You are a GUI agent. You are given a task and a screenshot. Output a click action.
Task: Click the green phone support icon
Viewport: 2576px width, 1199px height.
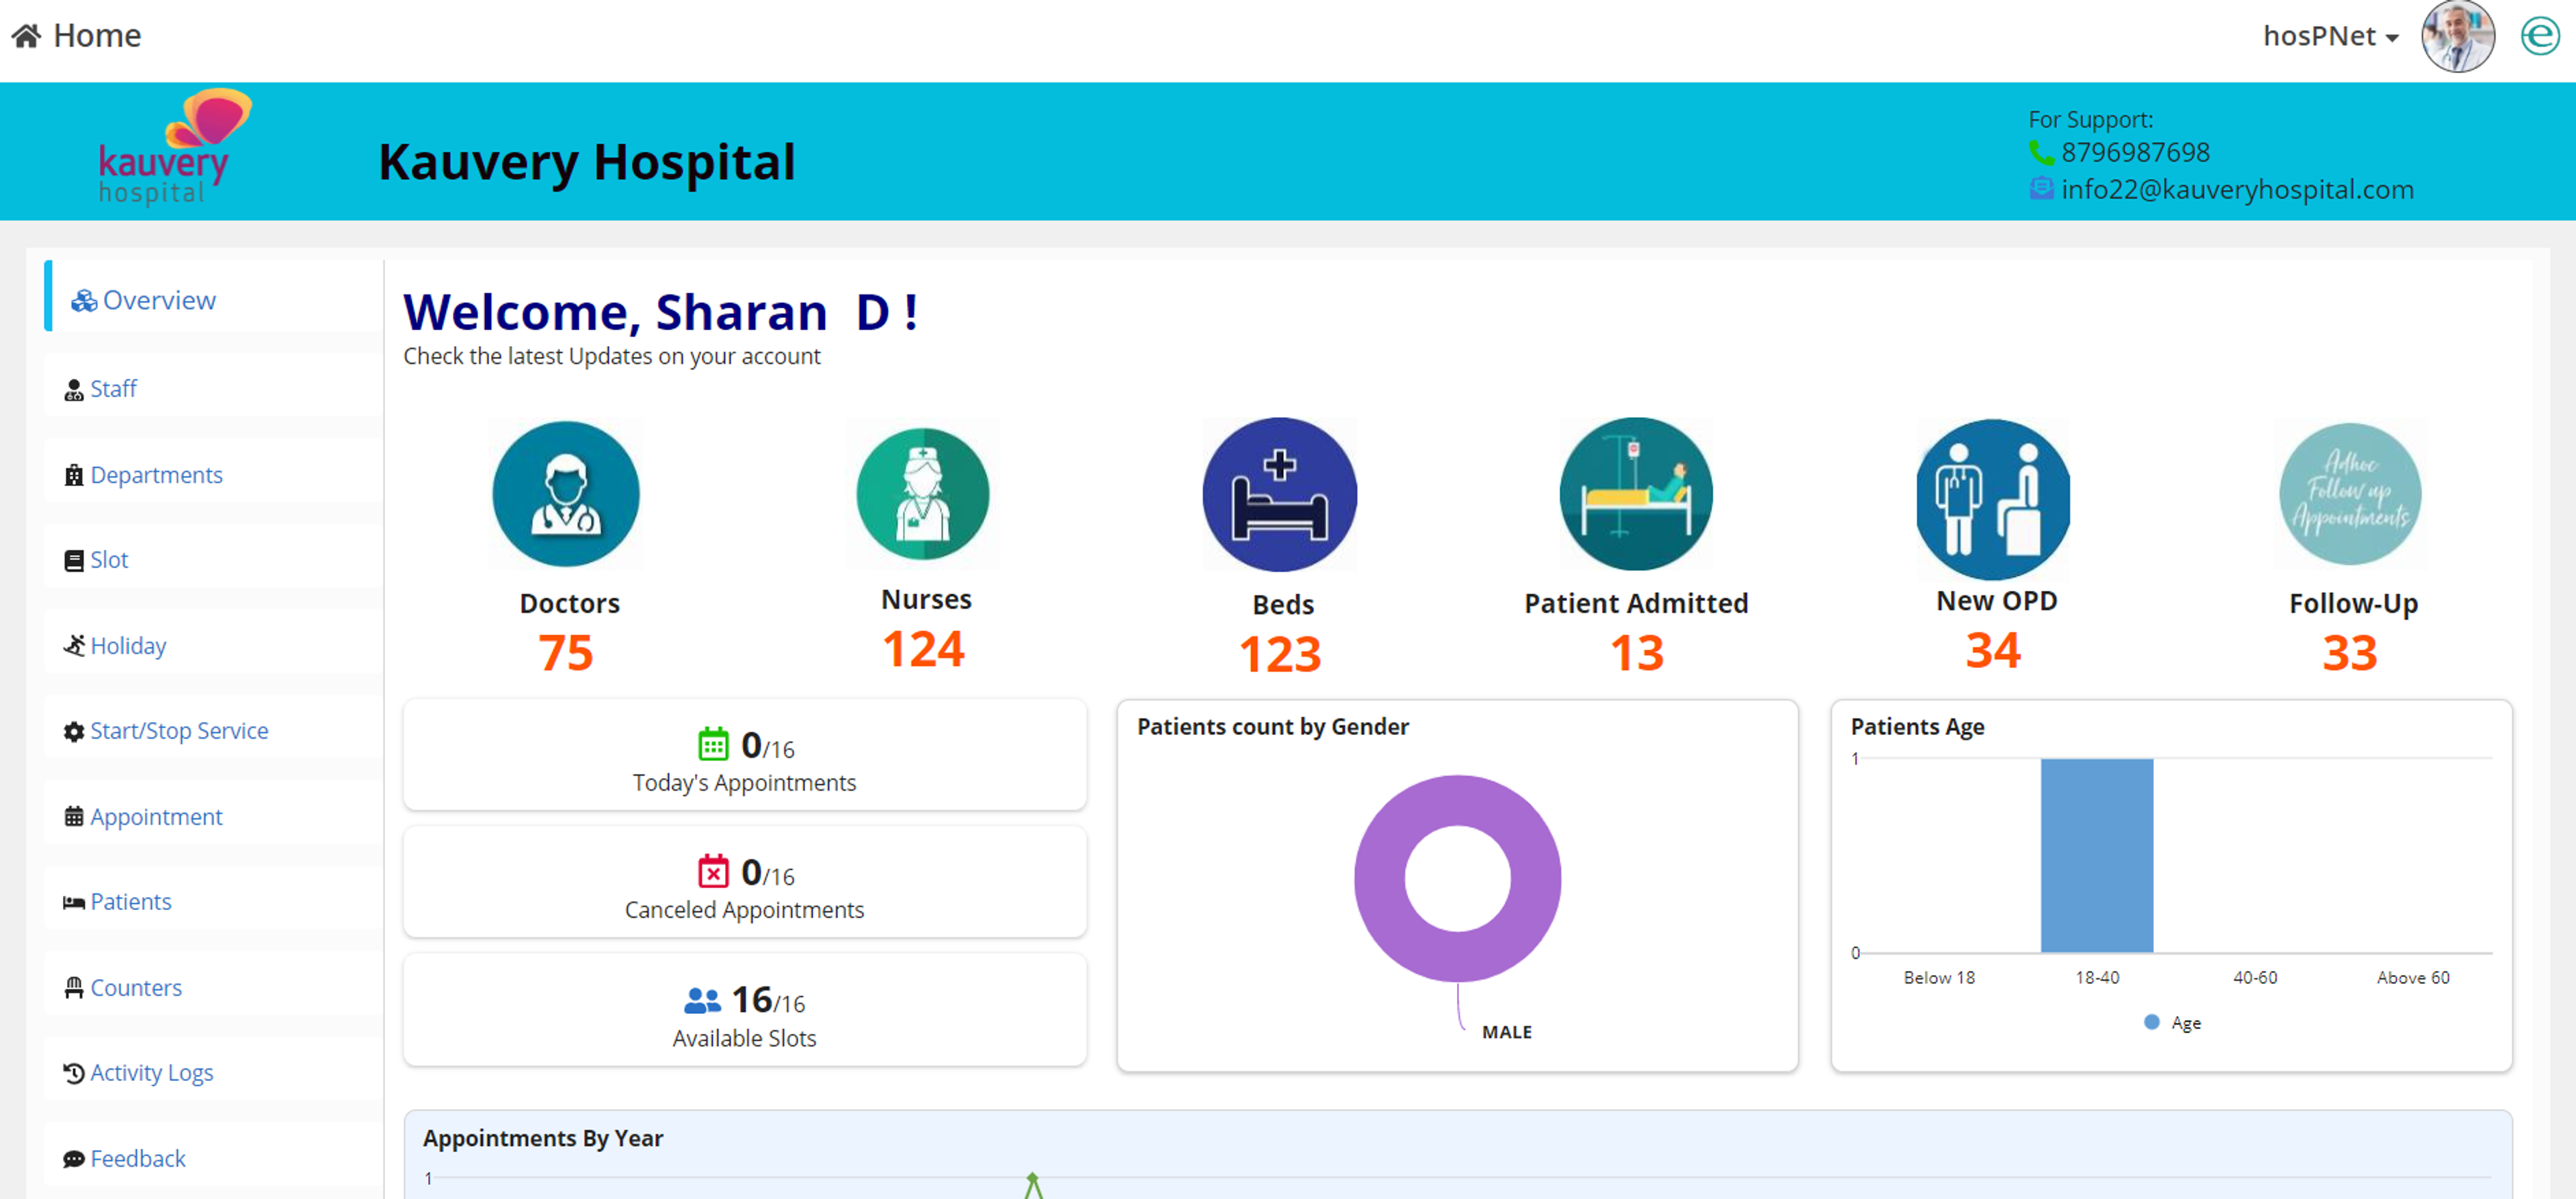point(2040,152)
